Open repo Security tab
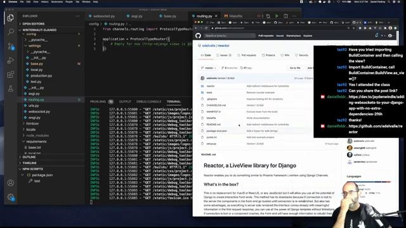 click(x=302, y=55)
